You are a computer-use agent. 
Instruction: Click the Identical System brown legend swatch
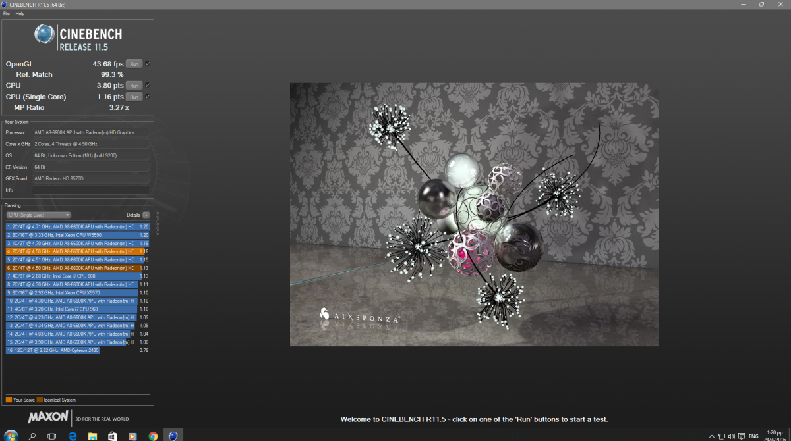click(x=40, y=400)
